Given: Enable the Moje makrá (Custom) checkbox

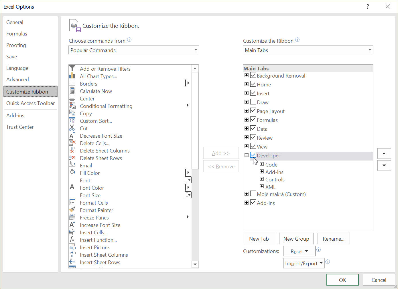Looking at the screenshot, I should coord(253,194).
